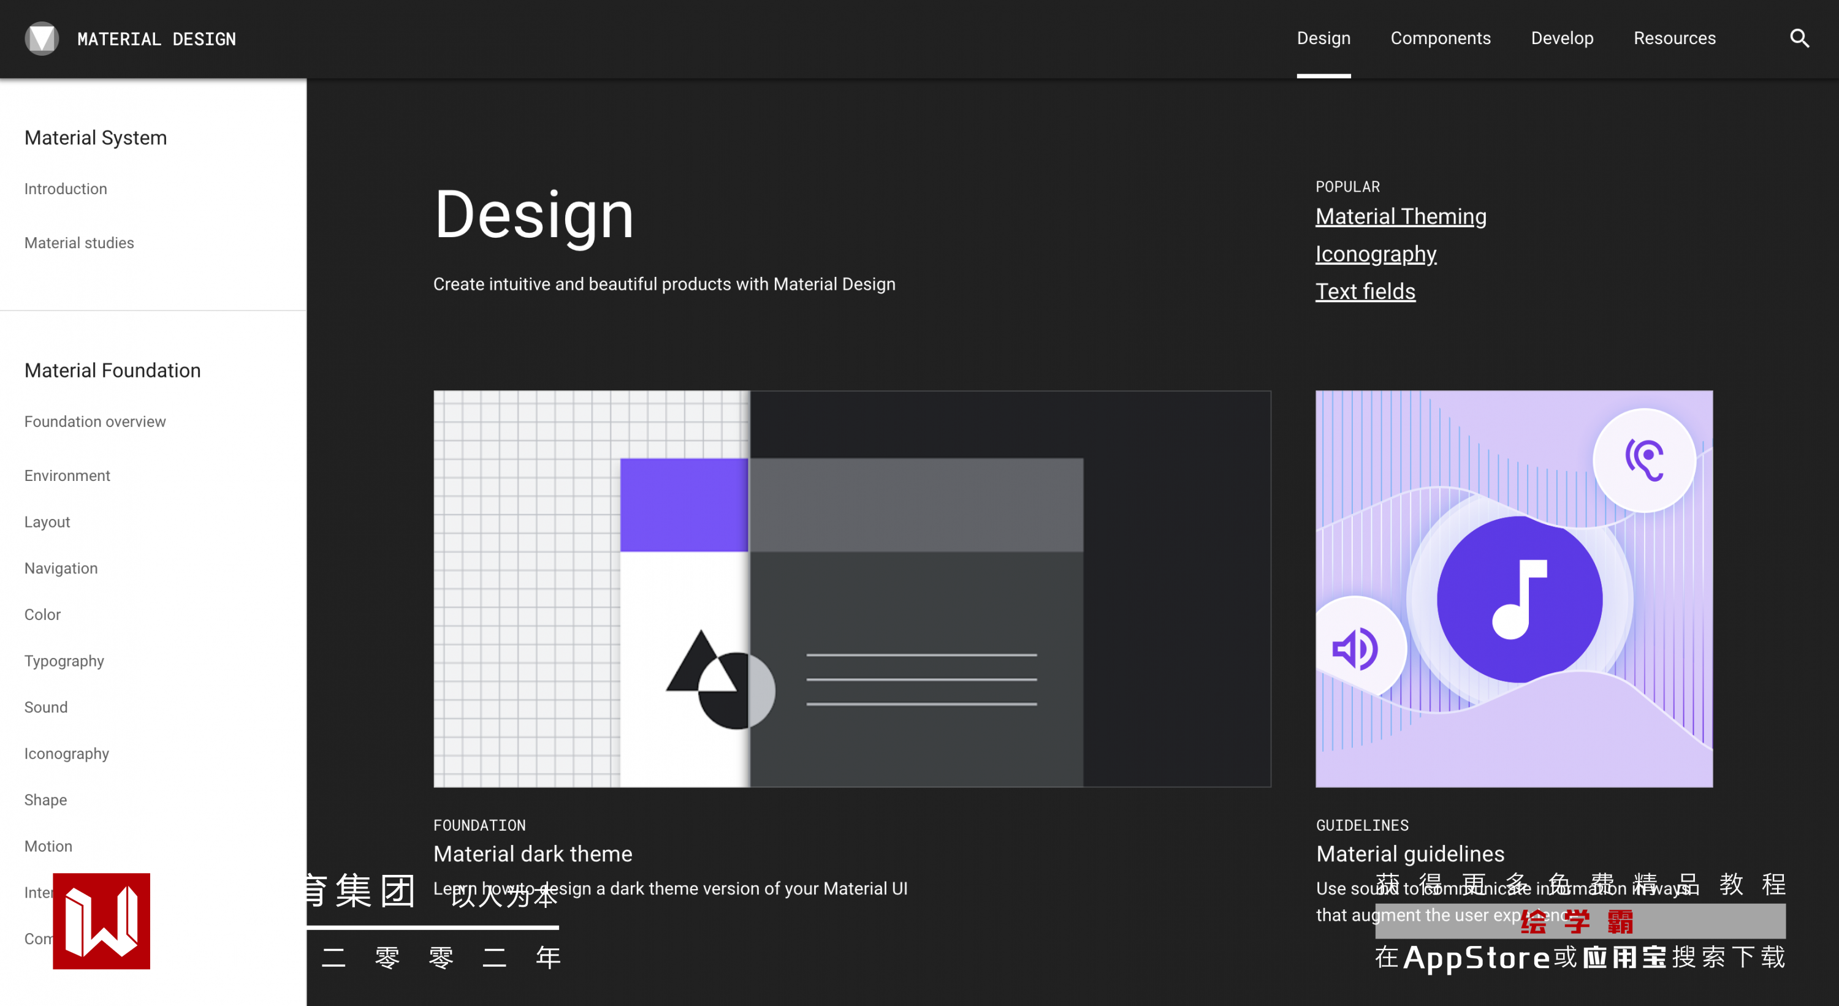Screen dimensions: 1839x1006
Task: Click the Material Design logo icon
Action: coord(42,39)
